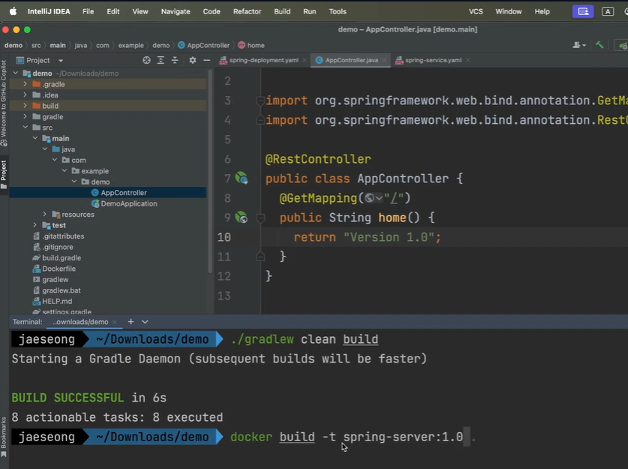
Task: Open the user account icon in toolbar
Action: 578,45
